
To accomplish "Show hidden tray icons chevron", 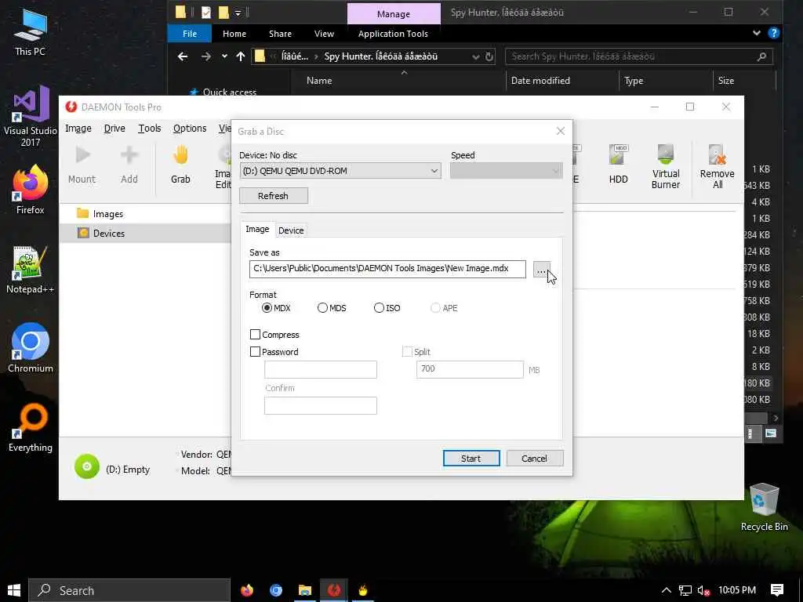I will coord(667,590).
